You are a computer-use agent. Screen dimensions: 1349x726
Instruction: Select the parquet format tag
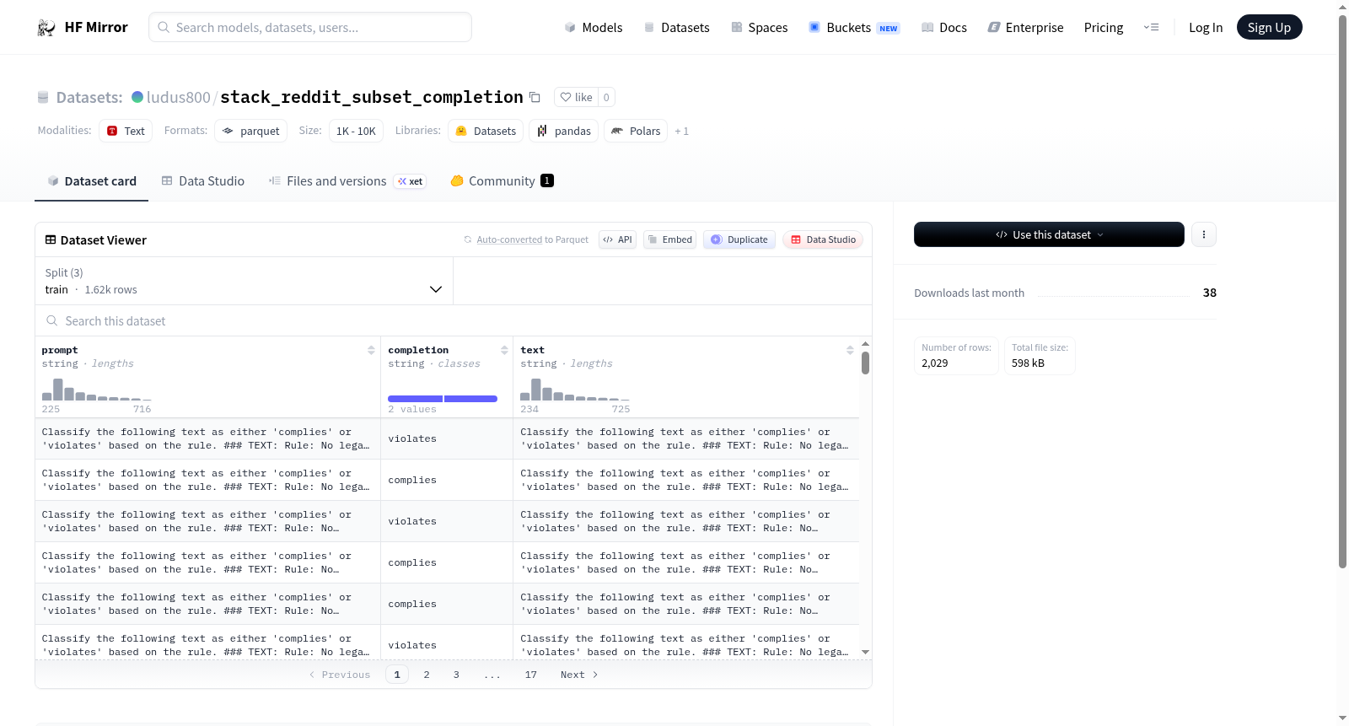coord(250,131)
